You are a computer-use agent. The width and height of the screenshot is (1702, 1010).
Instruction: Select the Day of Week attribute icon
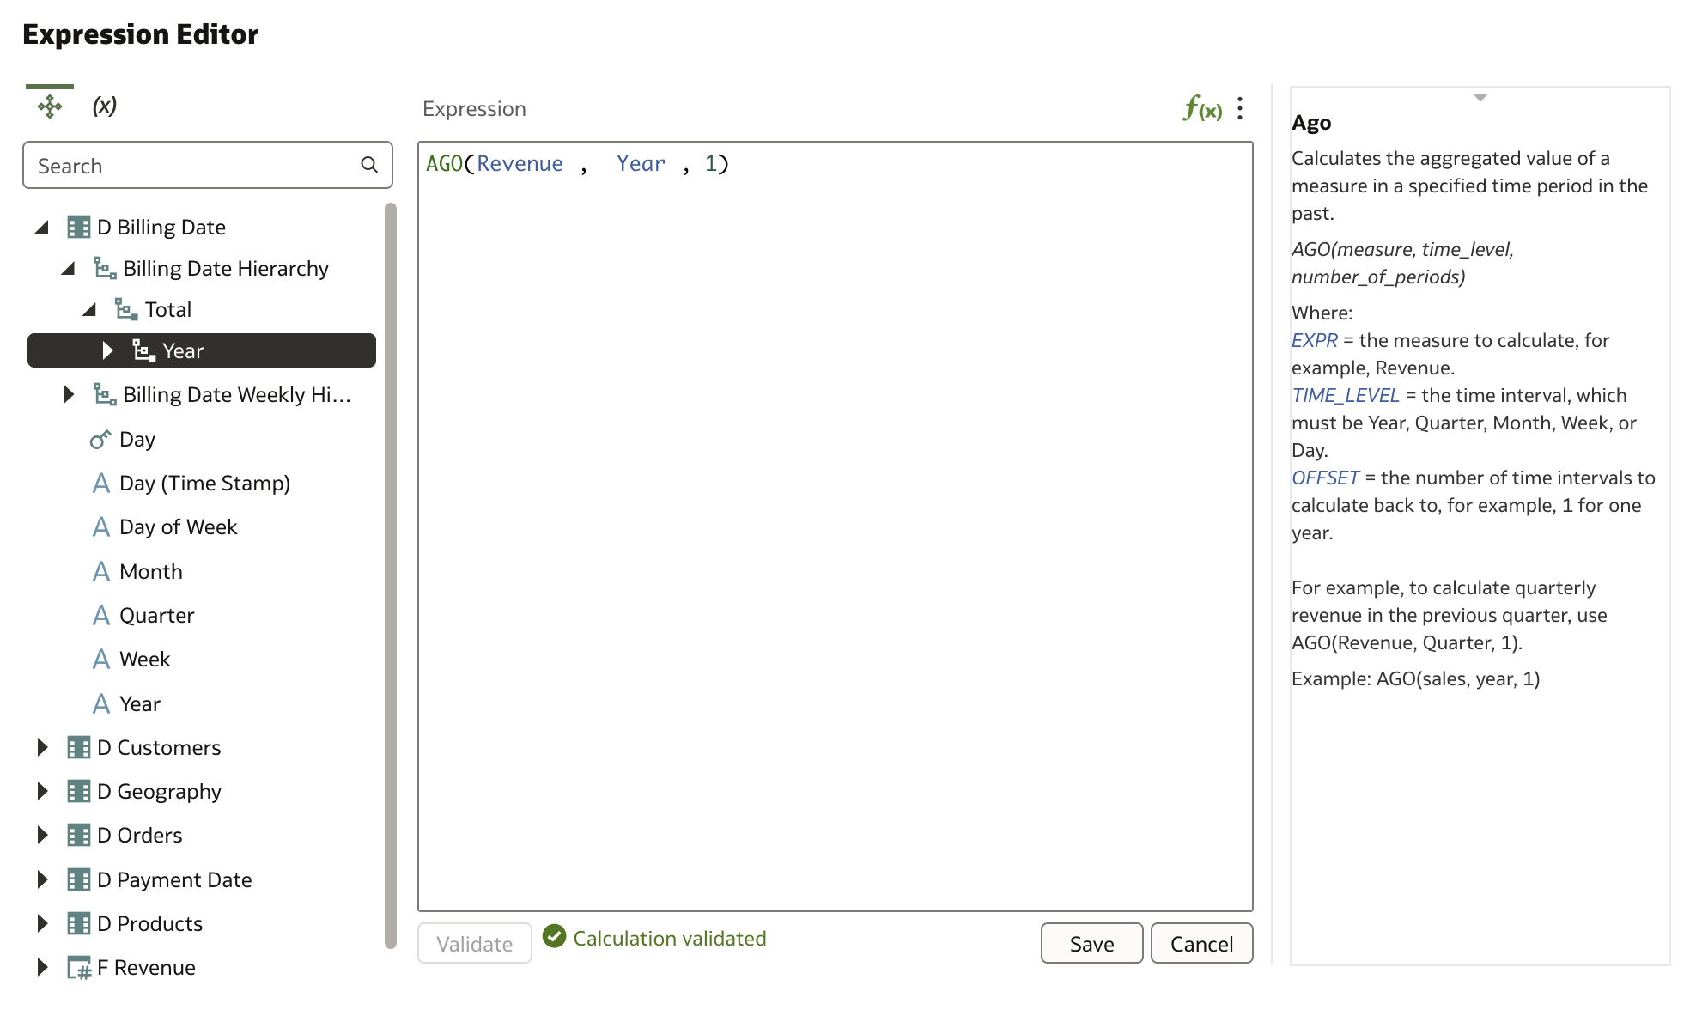(x=101, y=526)
